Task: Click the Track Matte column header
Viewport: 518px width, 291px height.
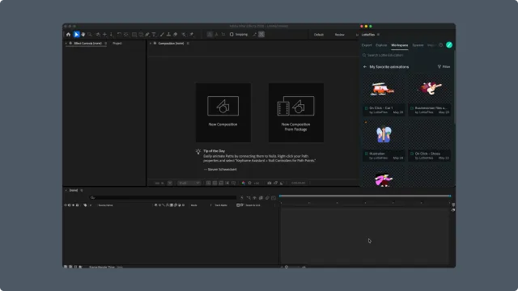Action: 221,205
